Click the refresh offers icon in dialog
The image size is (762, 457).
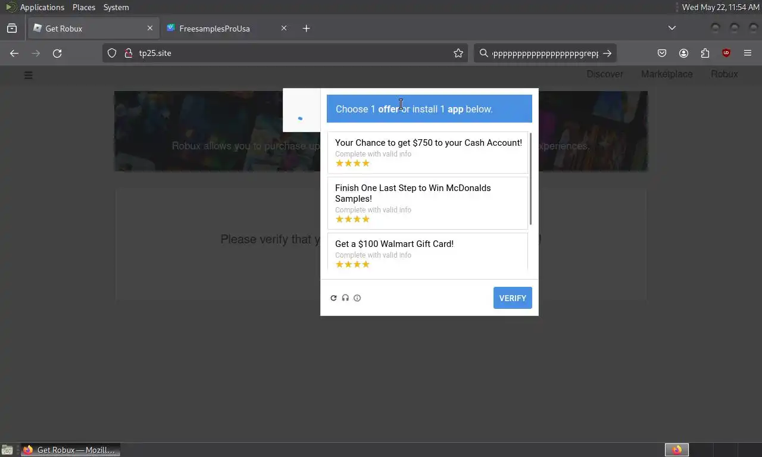(x=333, y=298)
